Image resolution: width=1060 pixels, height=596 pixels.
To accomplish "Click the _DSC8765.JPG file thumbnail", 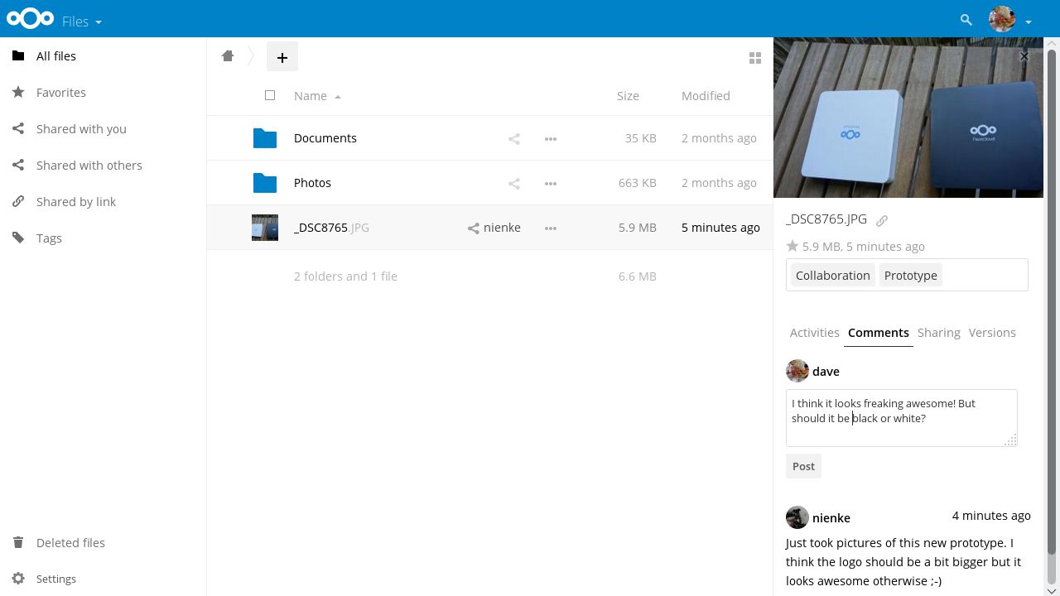I will pos(265,228).
